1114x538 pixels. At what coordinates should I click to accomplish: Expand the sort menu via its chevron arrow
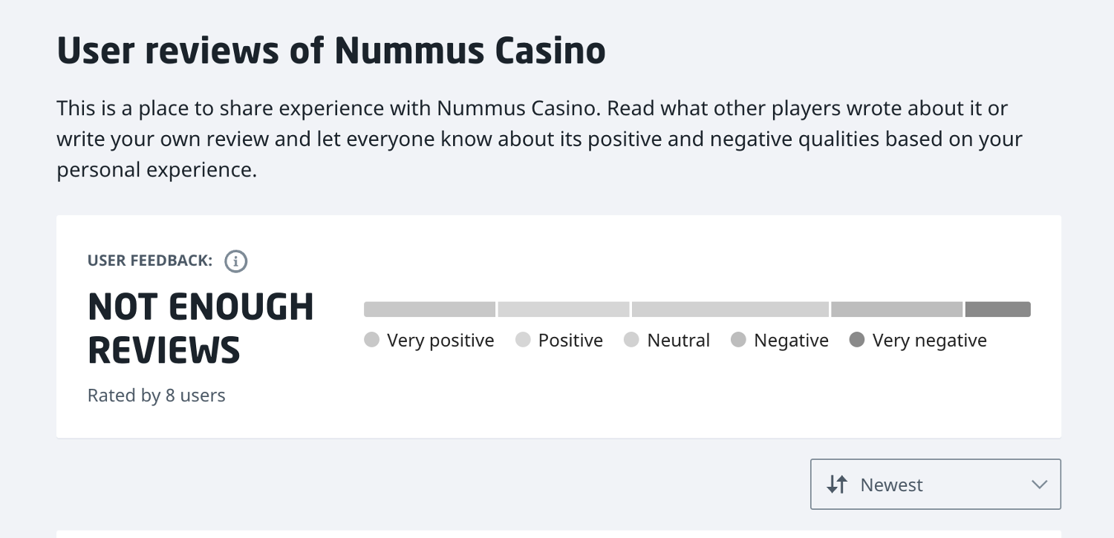[1039, 485]
